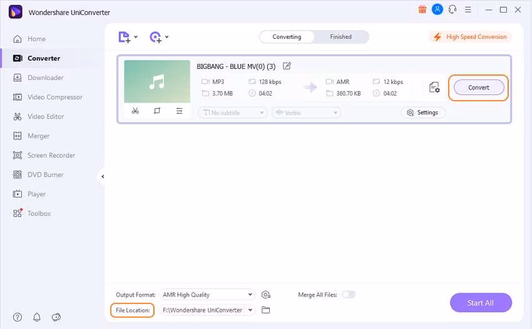Open the Output Format AMR High Quality dropdown
The width and height of the screenshot is (532, 329).
point(207,295)
